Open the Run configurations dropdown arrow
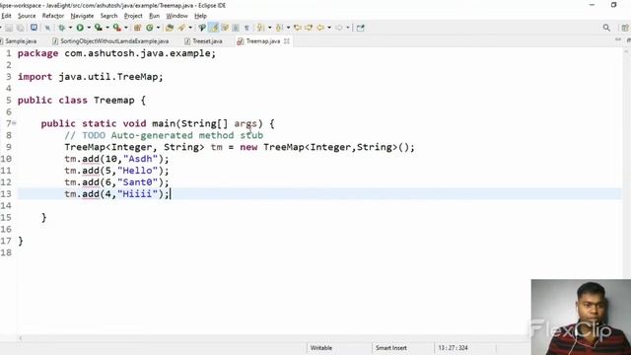This screenshot has width=631, height=355. (x=89, y=28)
